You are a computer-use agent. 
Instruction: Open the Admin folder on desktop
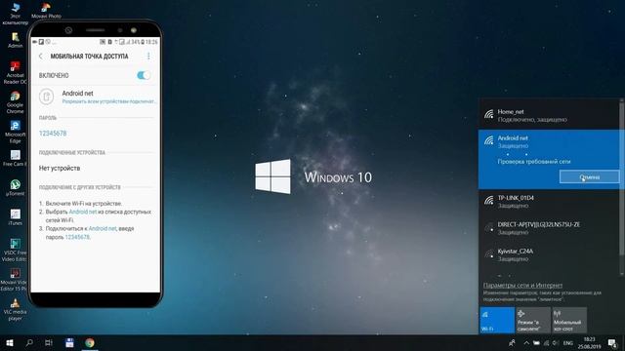[x=16, y=40]
